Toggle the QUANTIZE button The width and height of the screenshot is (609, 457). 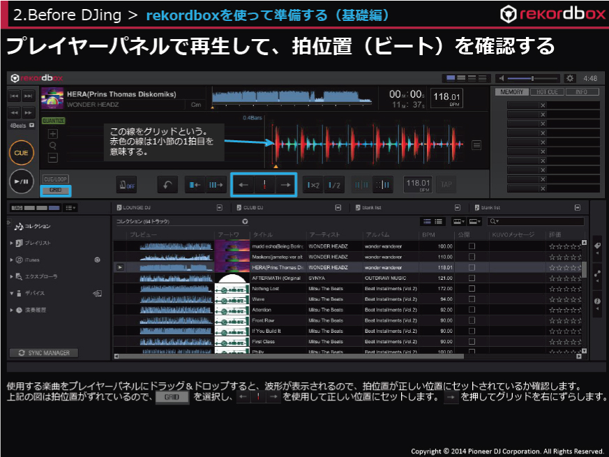tap(53, 121)
